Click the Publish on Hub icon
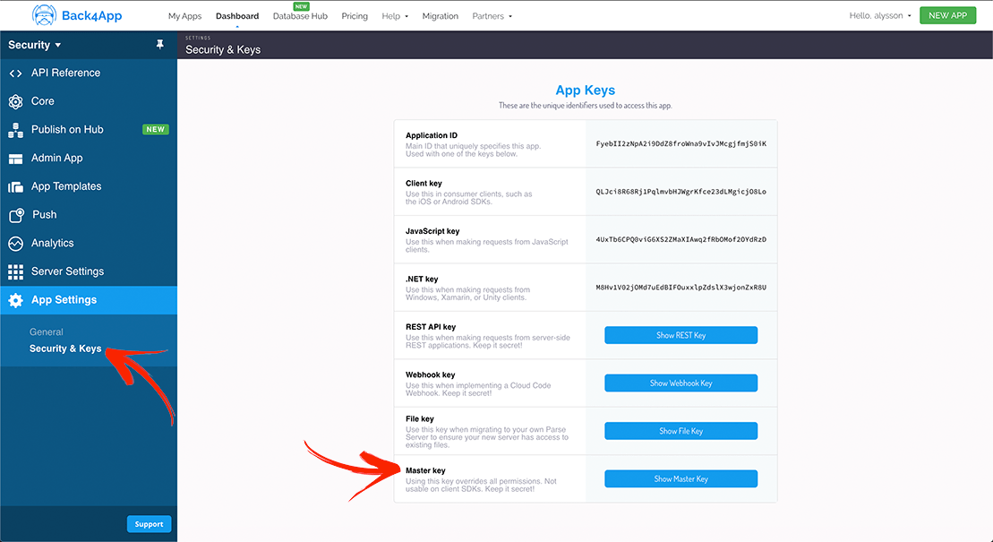This screenshot has height=542, width=993. (16, 130)
